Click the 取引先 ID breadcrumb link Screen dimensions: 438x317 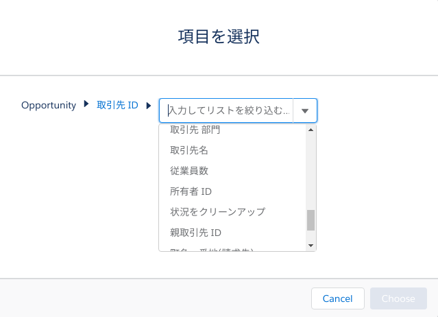point(117,105)
